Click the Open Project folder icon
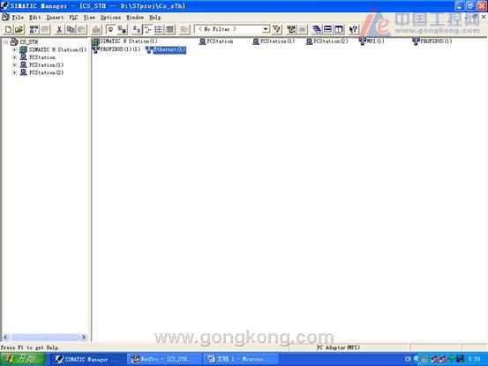Viewport: 488px width, 366px height. click(19, 29)
